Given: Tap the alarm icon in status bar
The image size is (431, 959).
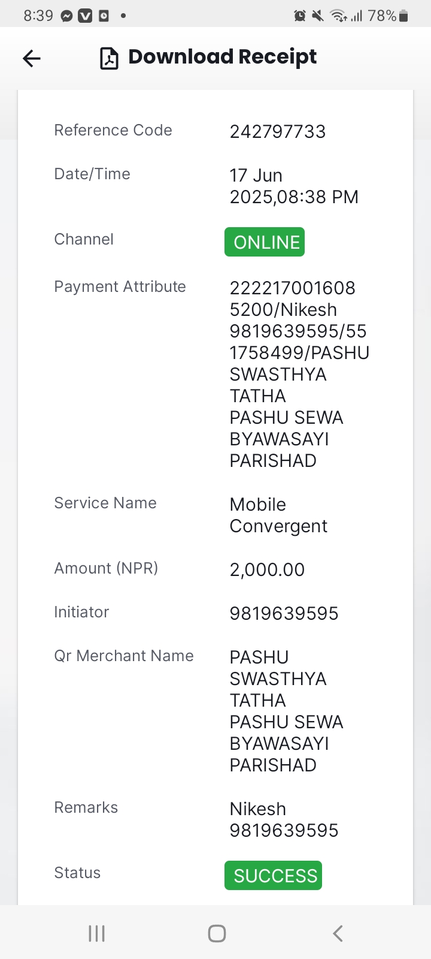Looking at the screenshot, I should click(x=300, y=16).
